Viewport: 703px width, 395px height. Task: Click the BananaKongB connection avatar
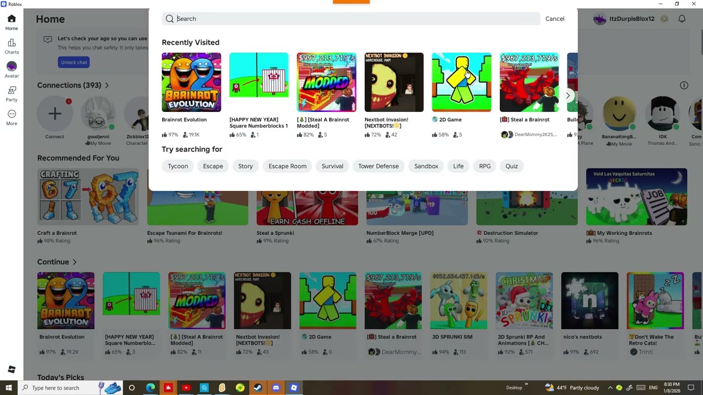[x=619, y=114]
